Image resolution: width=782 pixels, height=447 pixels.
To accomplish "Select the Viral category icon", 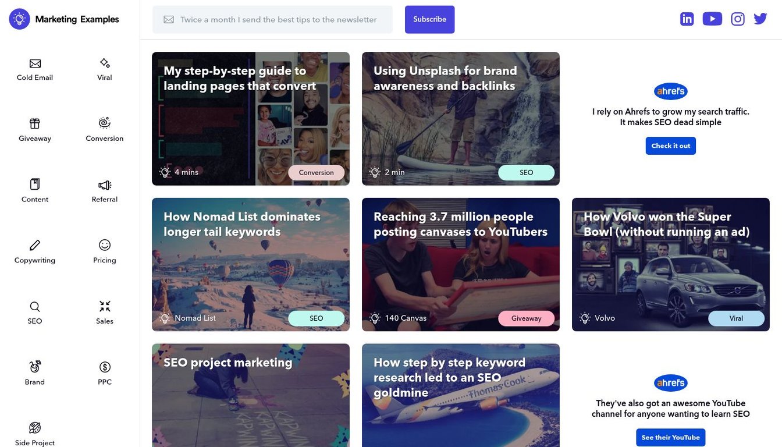I will tap(105, 63).
